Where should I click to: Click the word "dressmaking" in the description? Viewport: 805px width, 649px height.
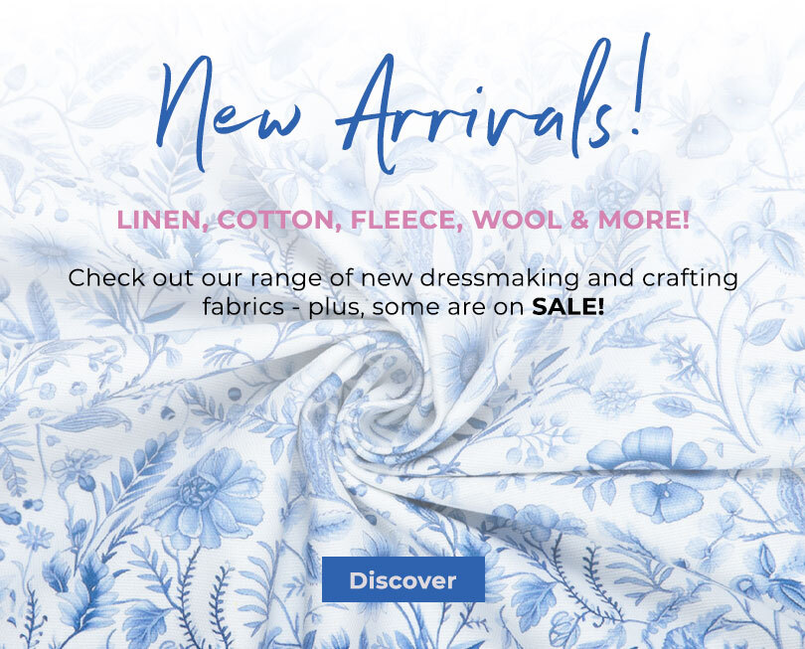[x=500, y=278]
